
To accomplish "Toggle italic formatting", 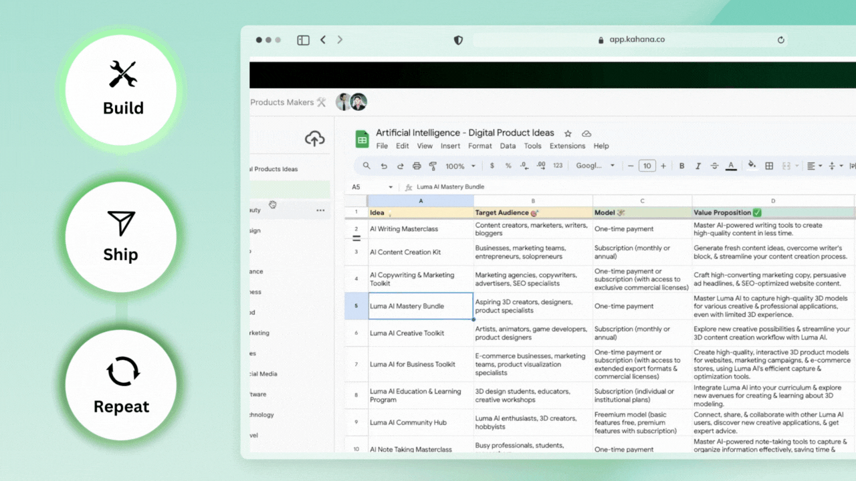I will point(698,166).
